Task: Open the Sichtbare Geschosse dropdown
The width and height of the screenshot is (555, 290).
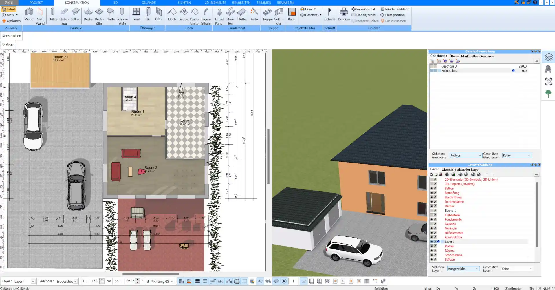Action: 466,156
